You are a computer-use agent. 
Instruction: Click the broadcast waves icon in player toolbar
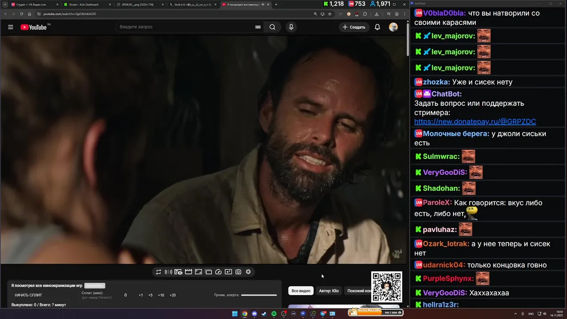point(168,272)
